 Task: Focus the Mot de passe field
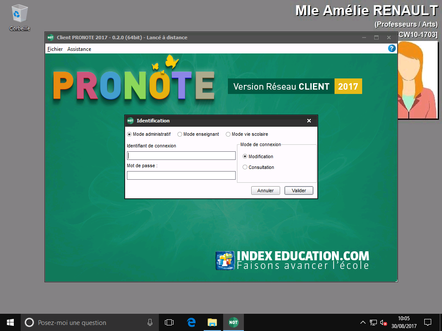pos(181,175)
